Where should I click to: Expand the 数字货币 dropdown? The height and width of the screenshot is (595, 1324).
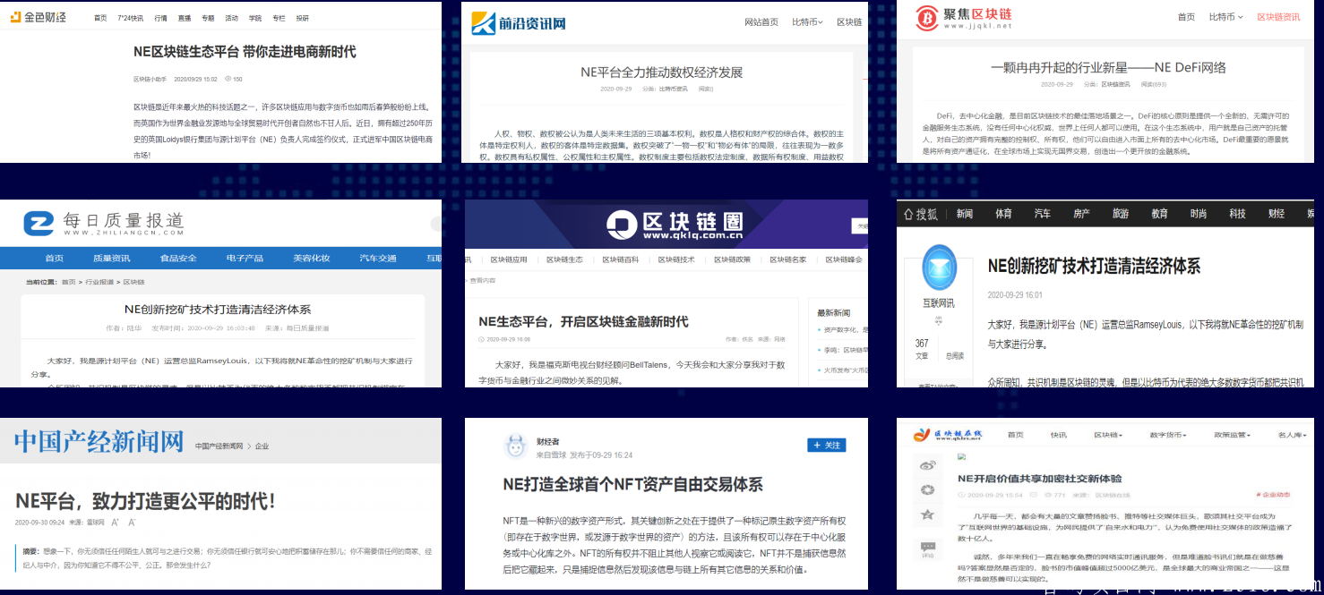pos(1167,436)
